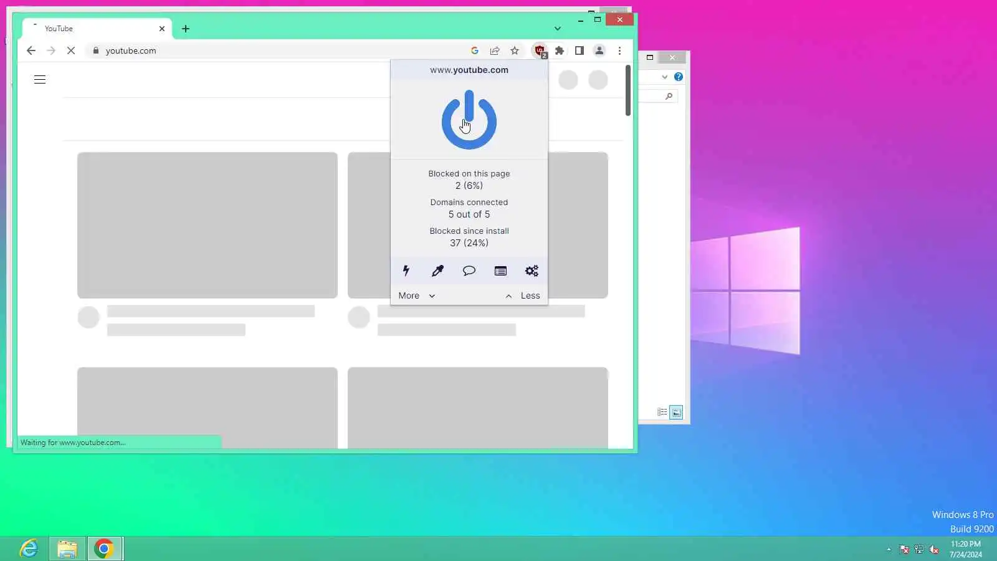Click the Action Center flag tray icon

[904, 549]
